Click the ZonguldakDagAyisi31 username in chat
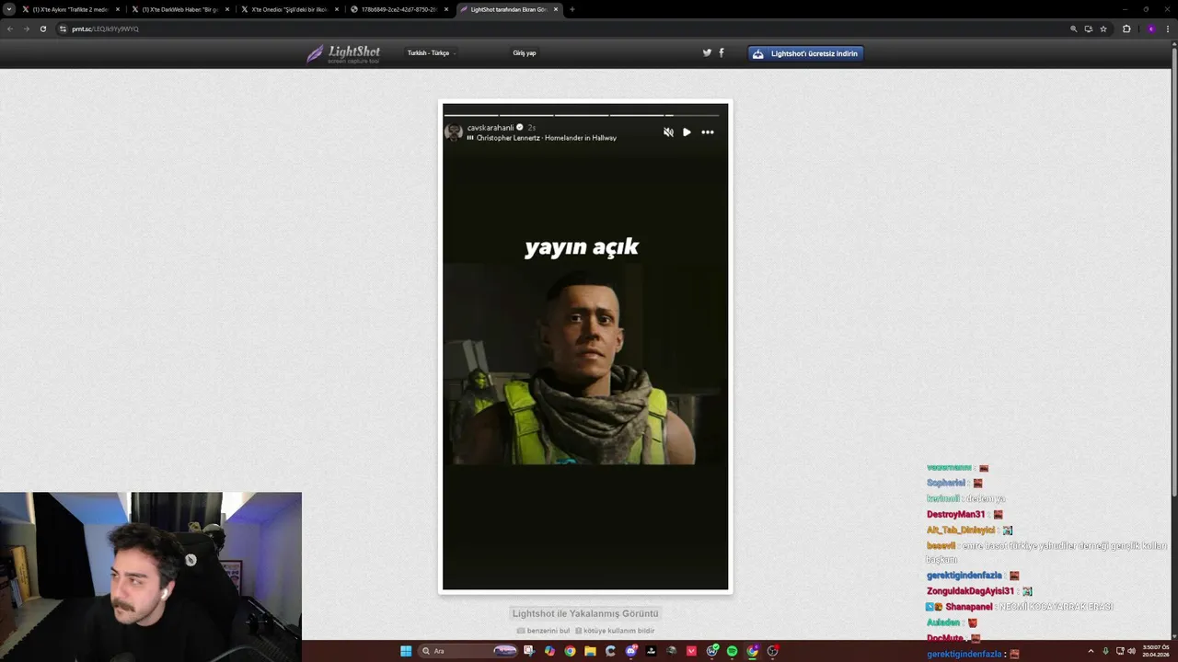The height and width of the screenshot is (662, 1178). [970, 591]
